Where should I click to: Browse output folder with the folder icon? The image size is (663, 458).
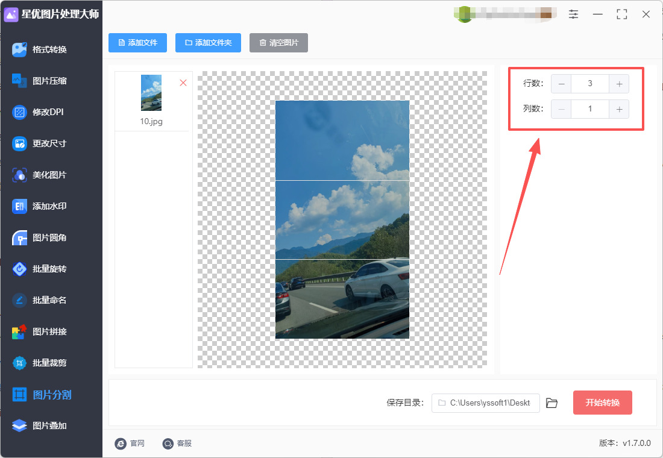pos(551,403)
